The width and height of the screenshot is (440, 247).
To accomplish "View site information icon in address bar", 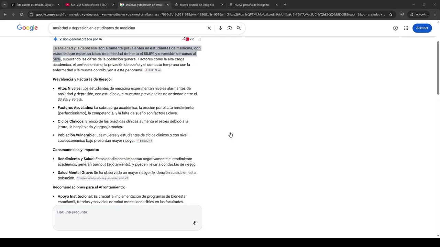I will (31, 14).
